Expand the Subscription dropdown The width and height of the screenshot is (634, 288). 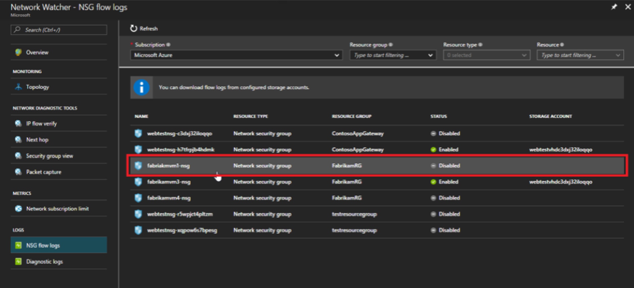click(336, 55)
